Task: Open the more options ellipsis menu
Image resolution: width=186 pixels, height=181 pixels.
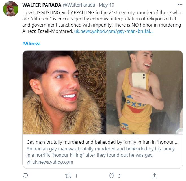Action: click(180, 5)
